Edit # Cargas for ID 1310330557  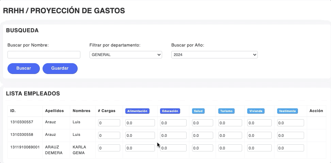109,123
